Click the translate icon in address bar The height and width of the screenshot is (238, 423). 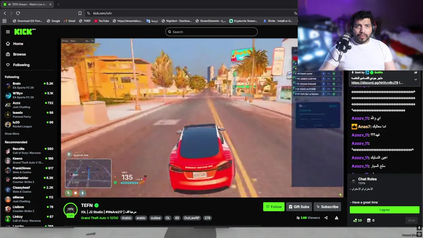coord(295,13)
